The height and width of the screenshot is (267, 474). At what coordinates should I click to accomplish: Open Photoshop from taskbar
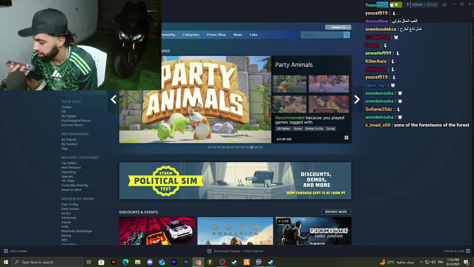(x=186, y=262)
